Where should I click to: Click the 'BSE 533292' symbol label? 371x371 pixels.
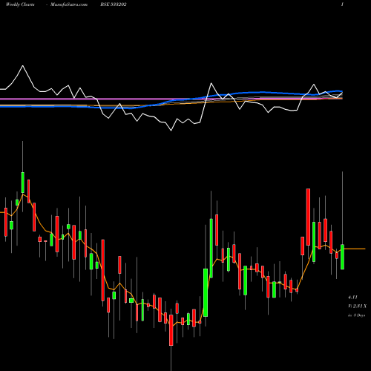(x=114, y=4)
